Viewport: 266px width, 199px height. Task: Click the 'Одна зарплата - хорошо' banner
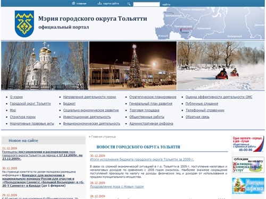tap(248, 144)
